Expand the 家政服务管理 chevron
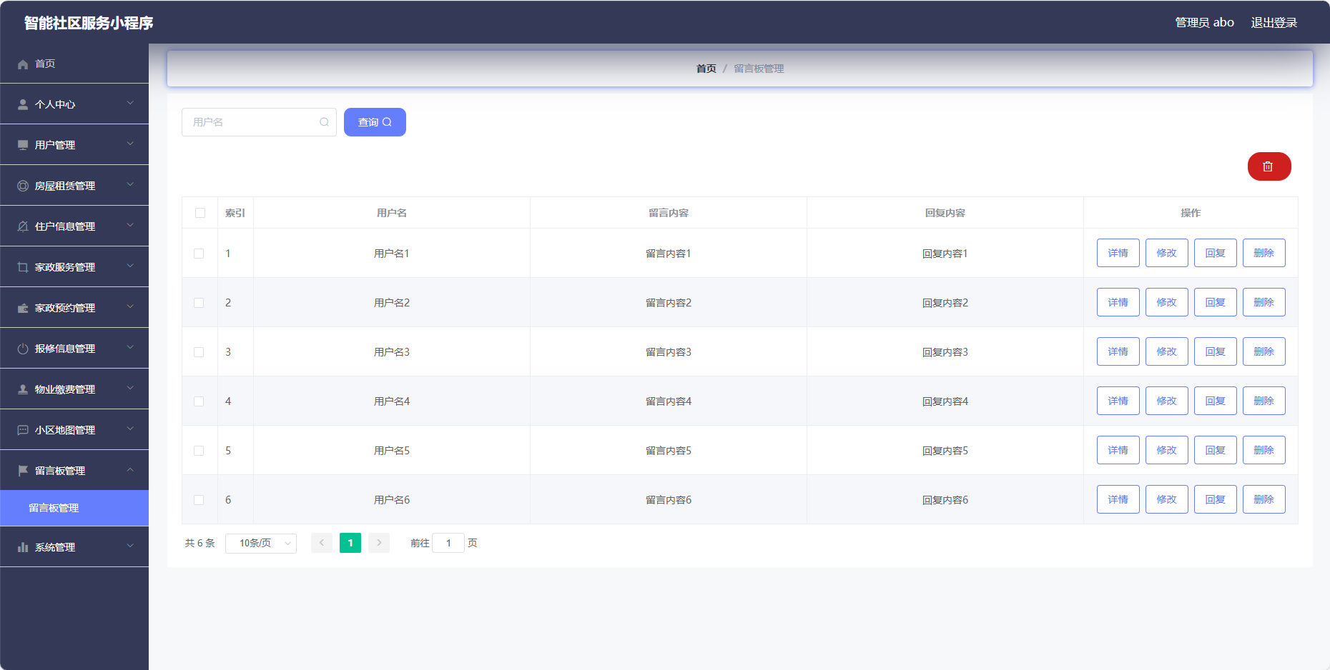The image size is (1330, 670). click(x=130, y=266)
